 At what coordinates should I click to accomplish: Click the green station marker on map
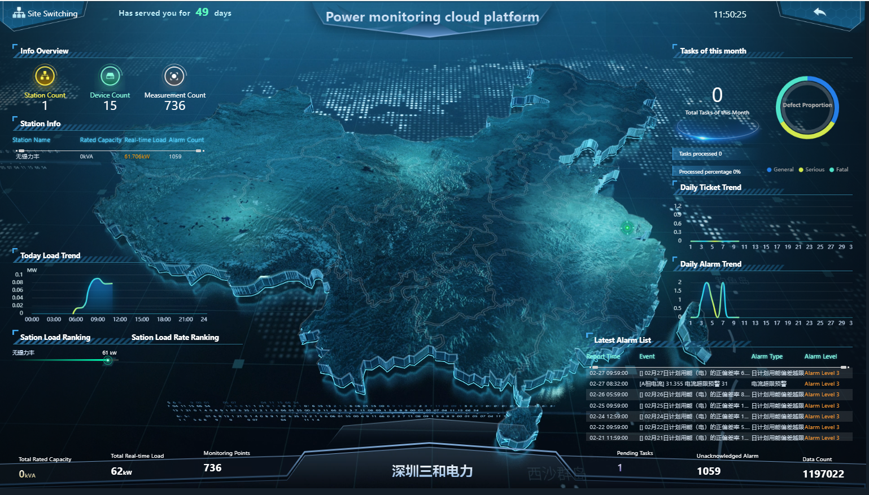pyautogui.click(x=627, y=228)
